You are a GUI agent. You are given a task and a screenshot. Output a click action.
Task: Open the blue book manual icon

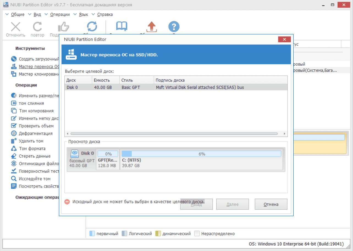point(122,27)
